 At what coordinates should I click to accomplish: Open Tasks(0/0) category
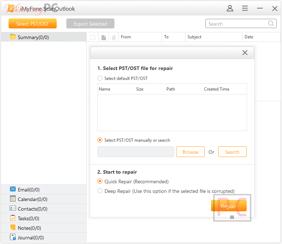(x=44, y=218)
